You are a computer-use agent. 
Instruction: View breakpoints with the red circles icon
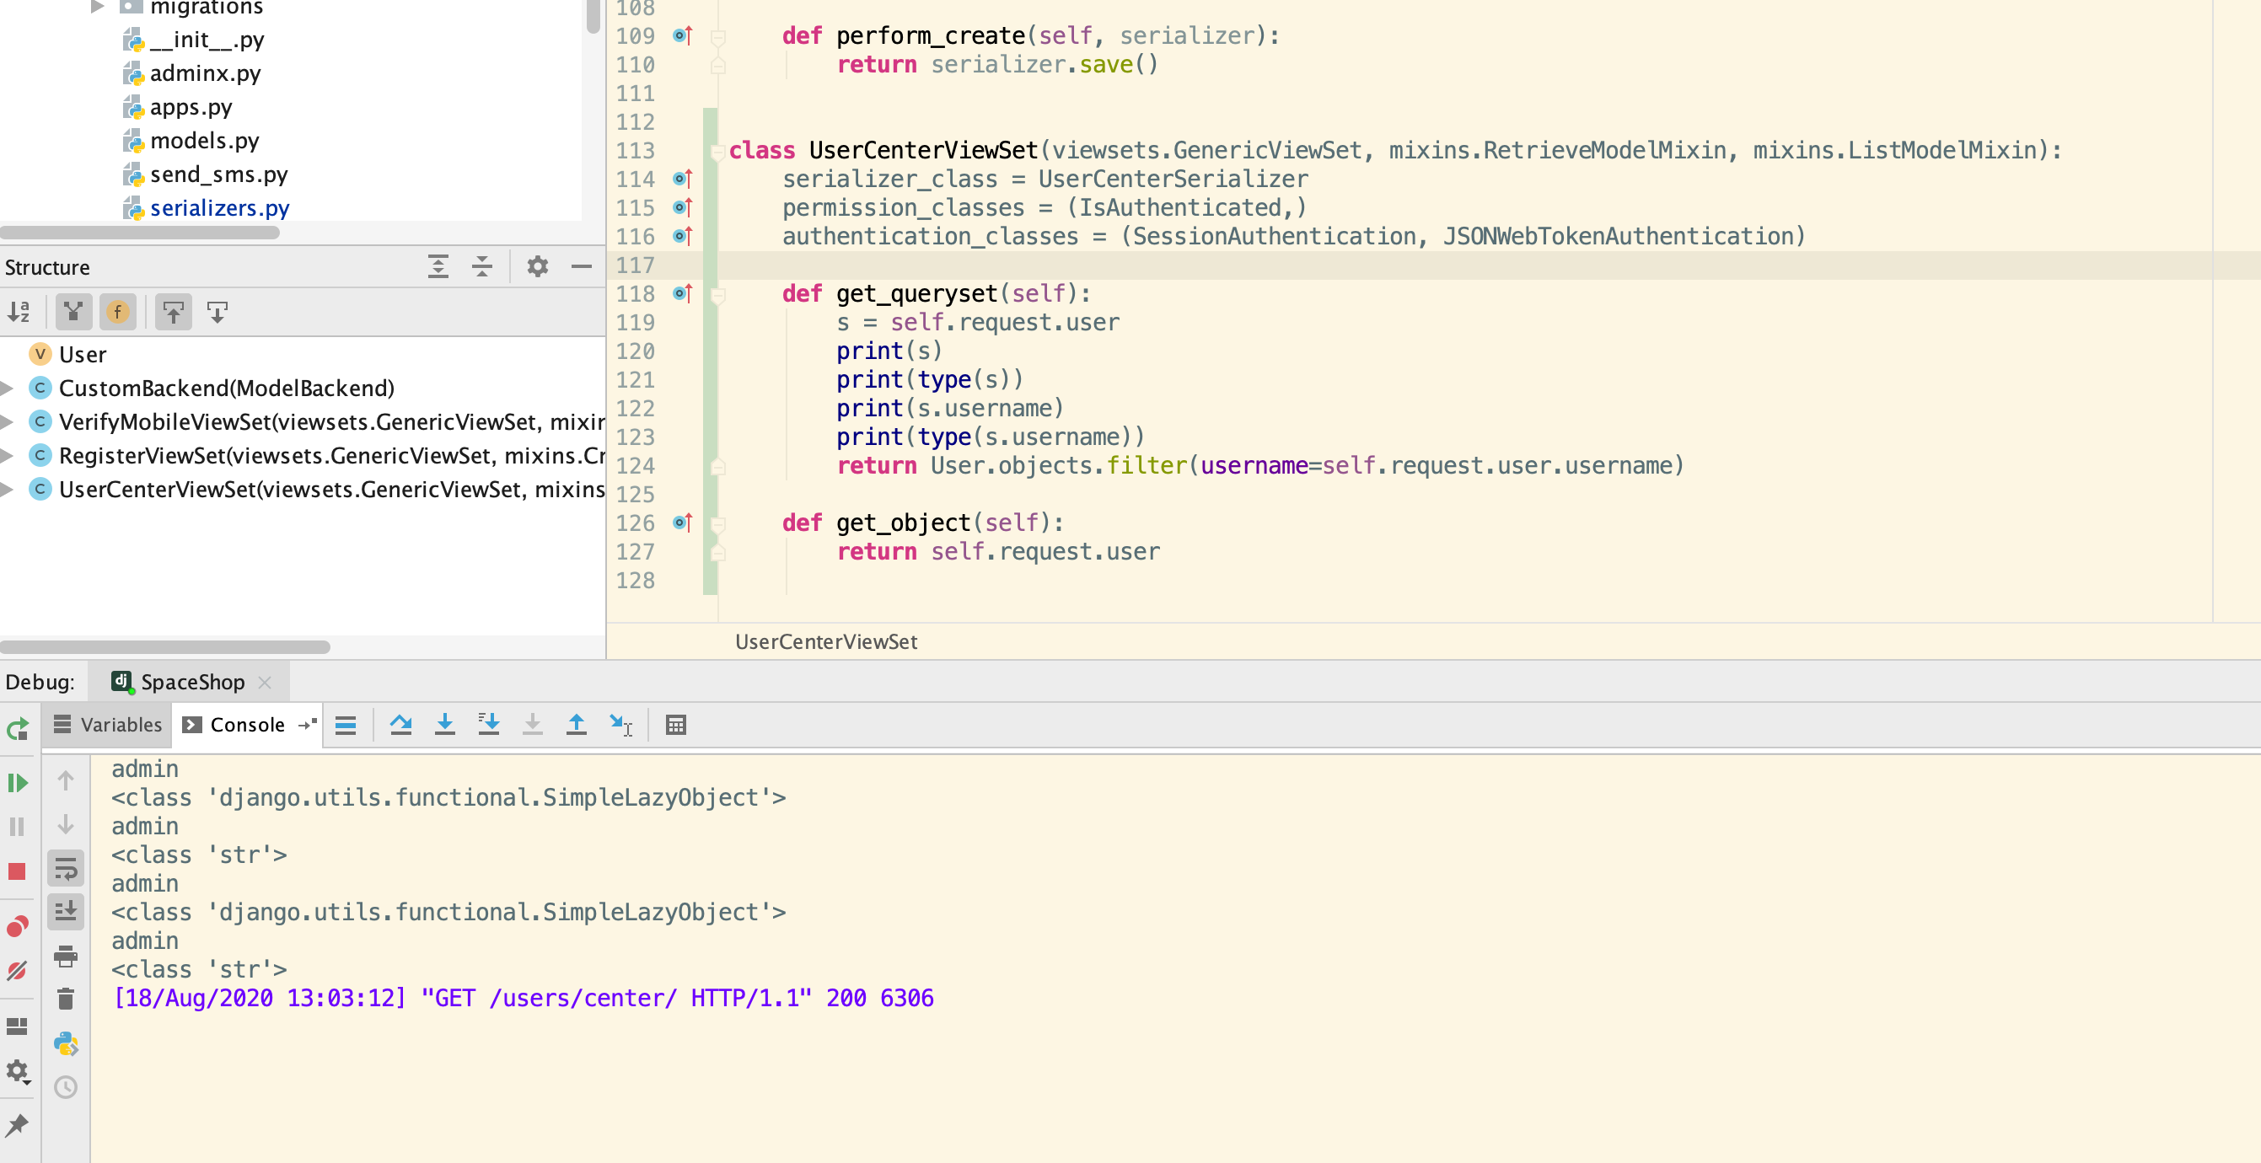18,927
